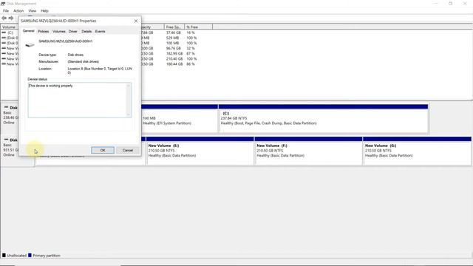Click the 'Disk drives' device type value

(x=75, y=55)
